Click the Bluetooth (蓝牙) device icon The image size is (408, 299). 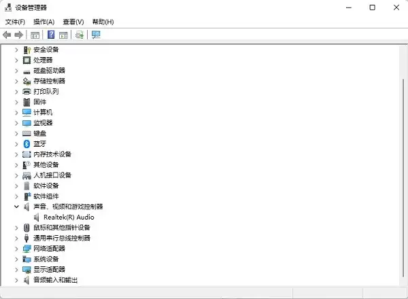pyautogui.click(x=27, y=143)
